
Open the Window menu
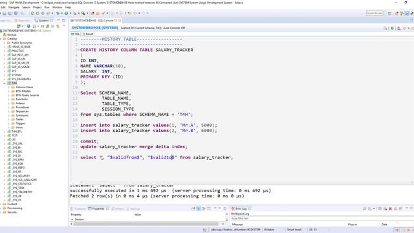click(x=57, y=7)
